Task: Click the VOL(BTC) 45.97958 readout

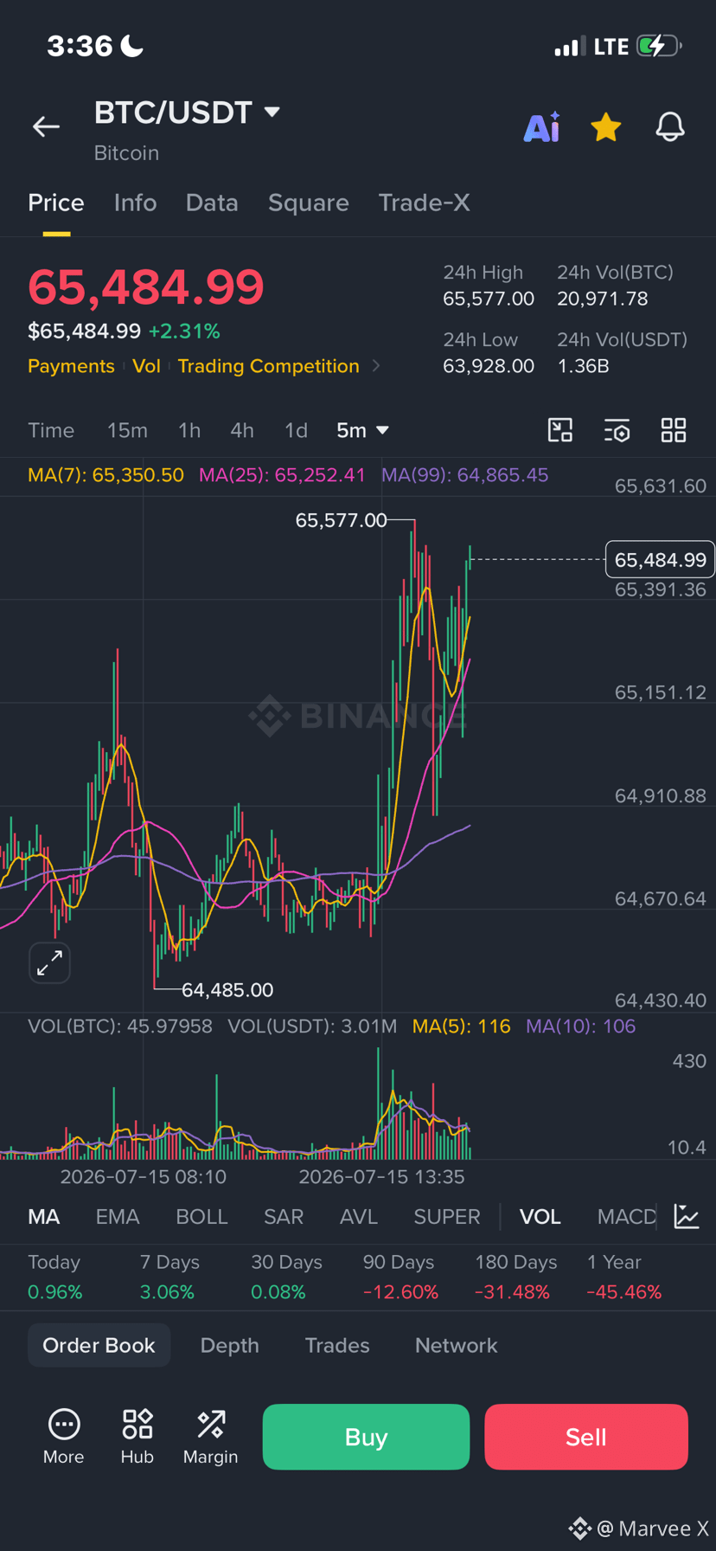Action: [x=120, y=1026]
